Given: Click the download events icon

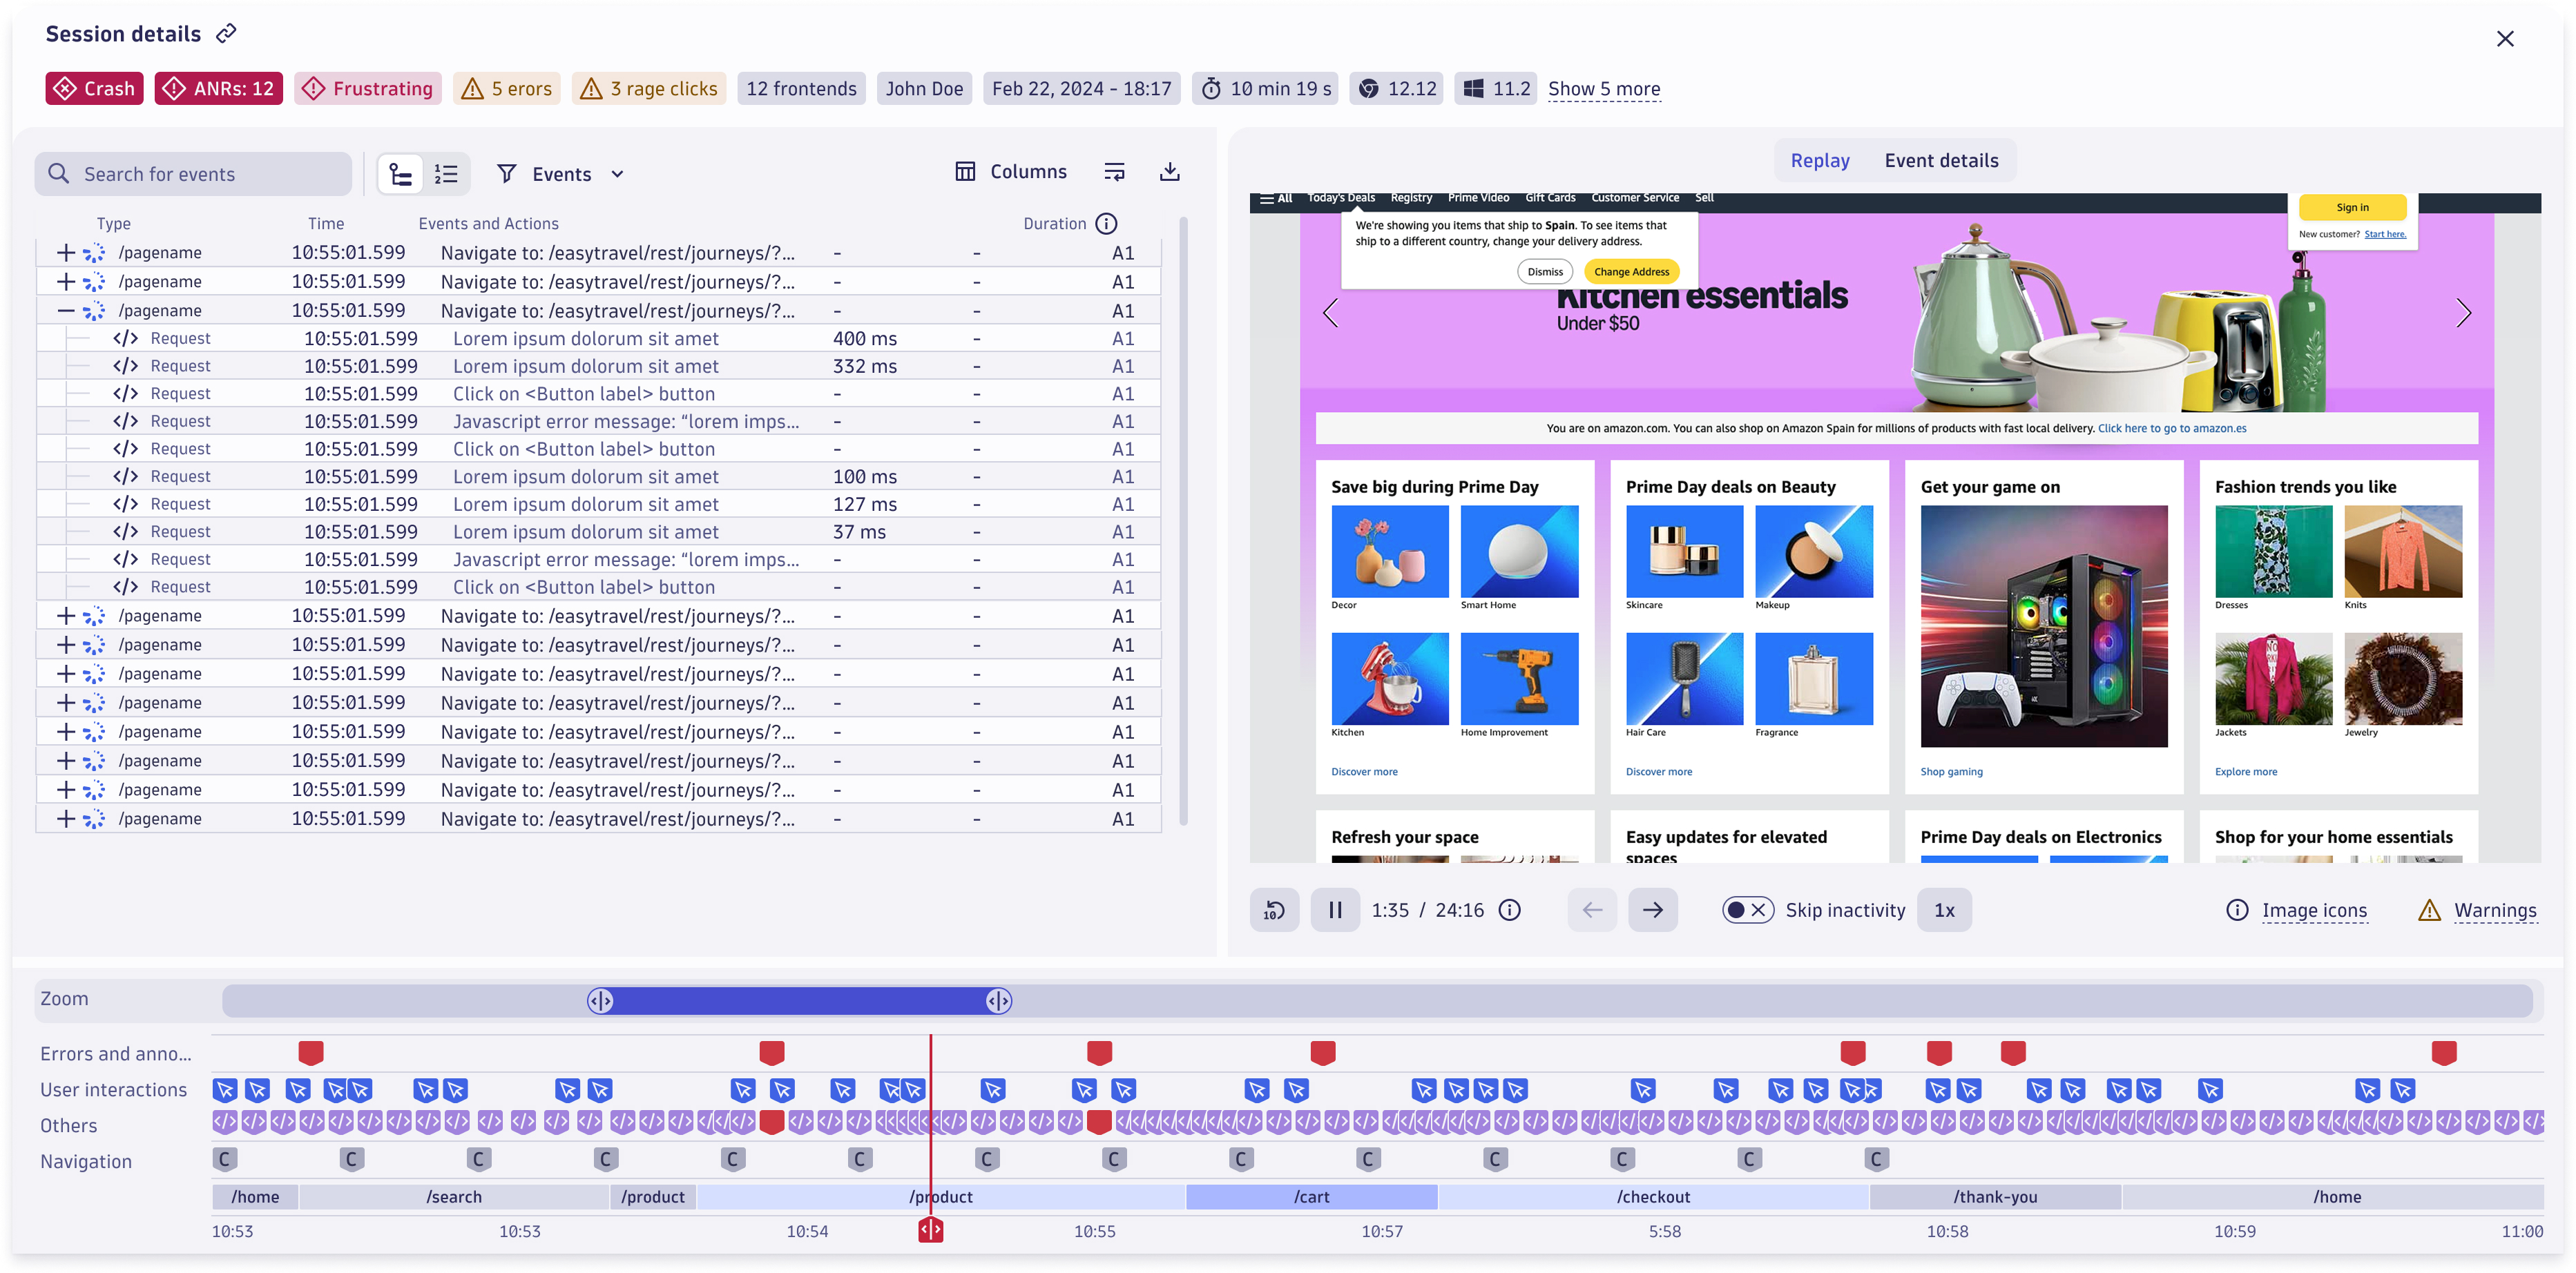Looking at the screenshot, I should click(x=1169, y=172).
